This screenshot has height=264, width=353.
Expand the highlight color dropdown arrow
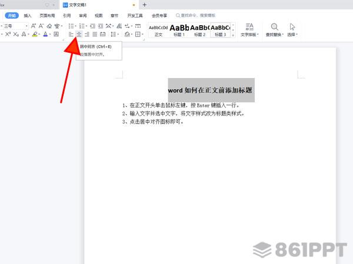tap(39, 35)
